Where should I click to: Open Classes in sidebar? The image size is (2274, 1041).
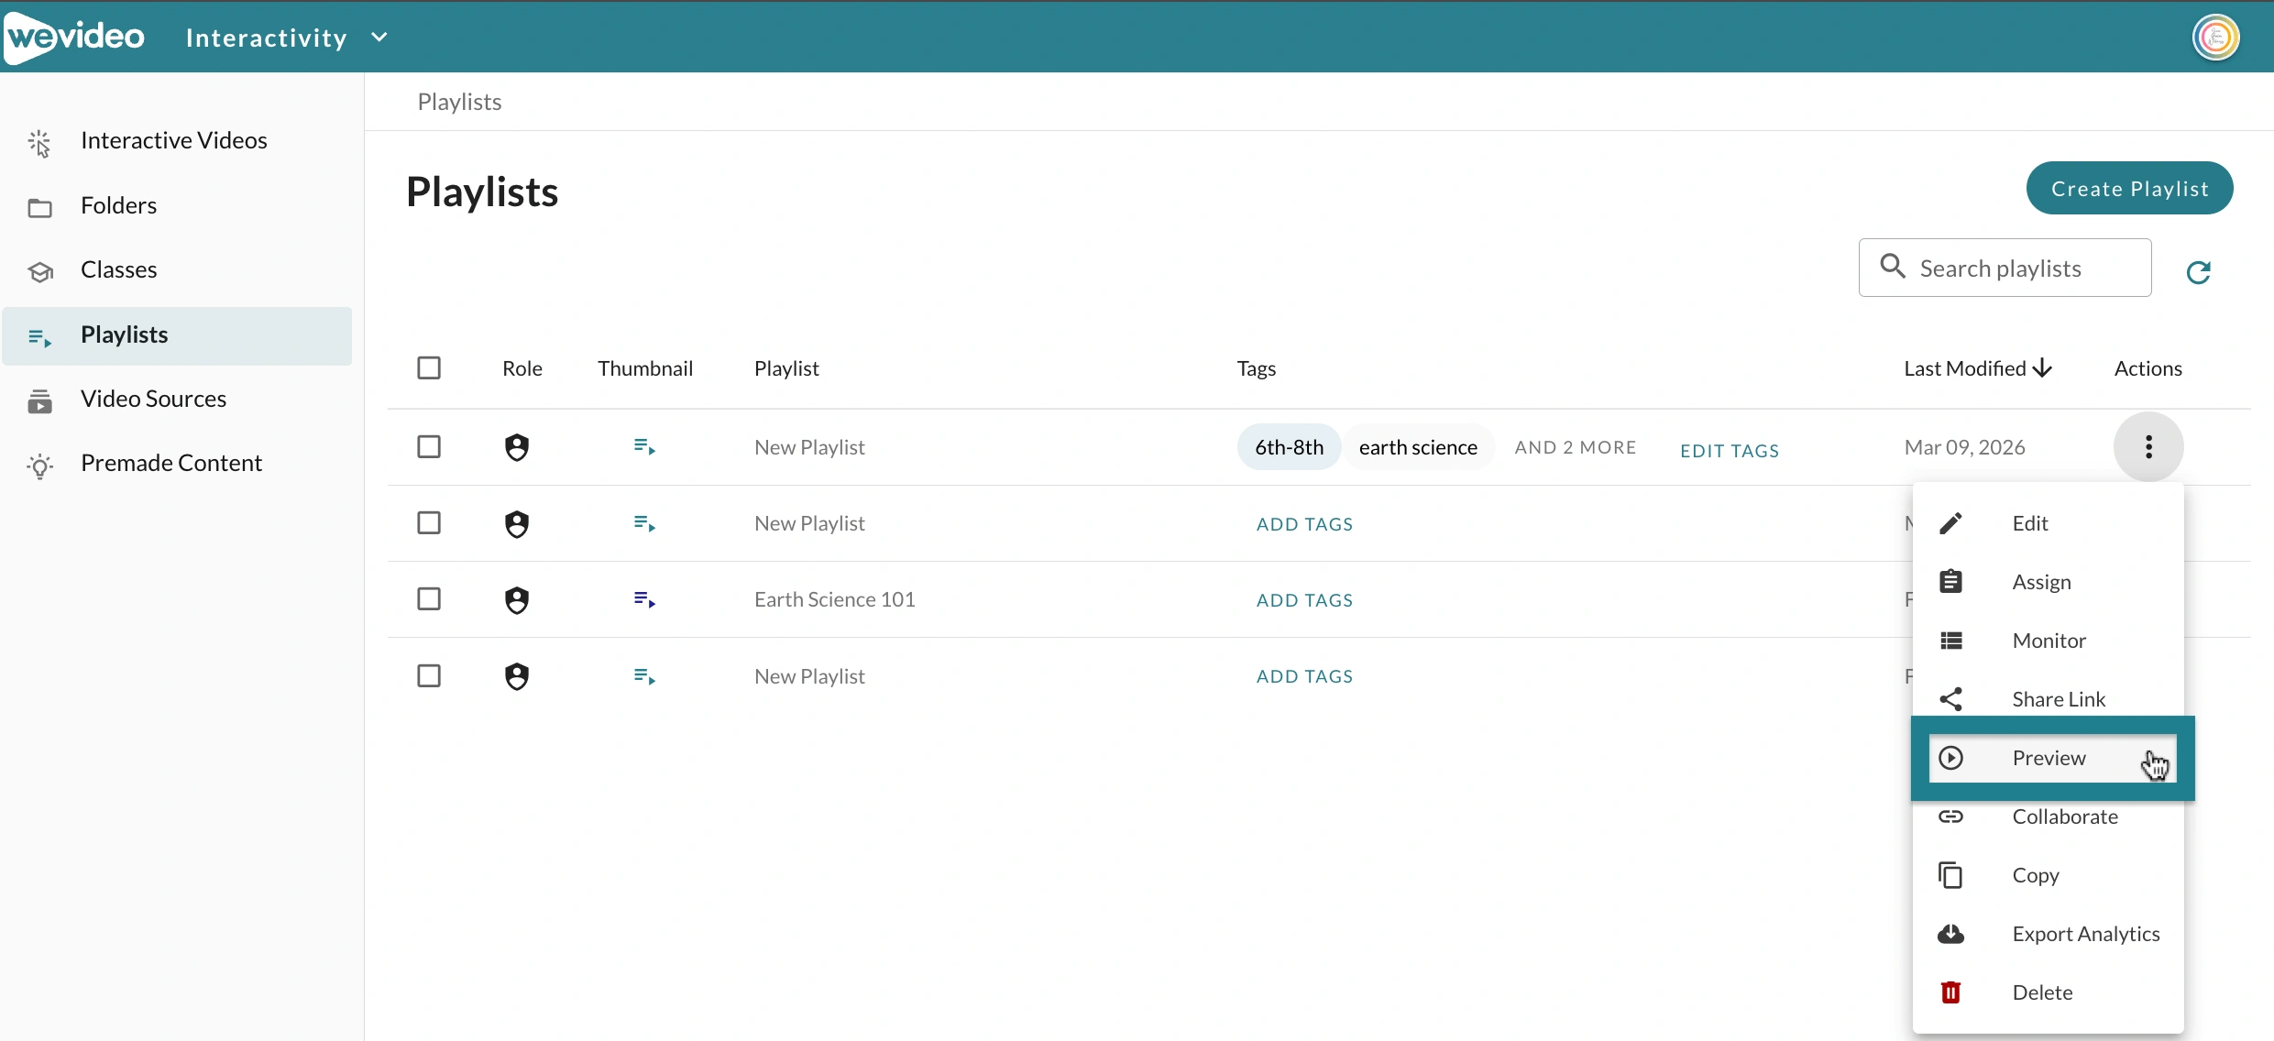pos(177,269)
